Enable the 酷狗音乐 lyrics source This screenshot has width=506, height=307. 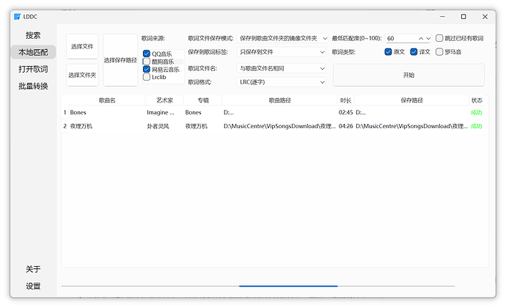[x=147, y=62]
